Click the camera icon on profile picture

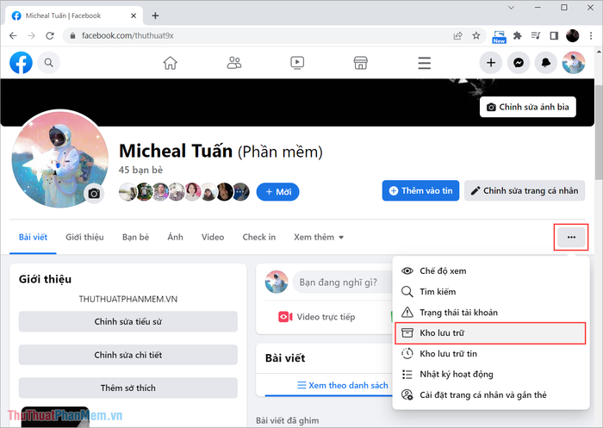coord(94,194)
